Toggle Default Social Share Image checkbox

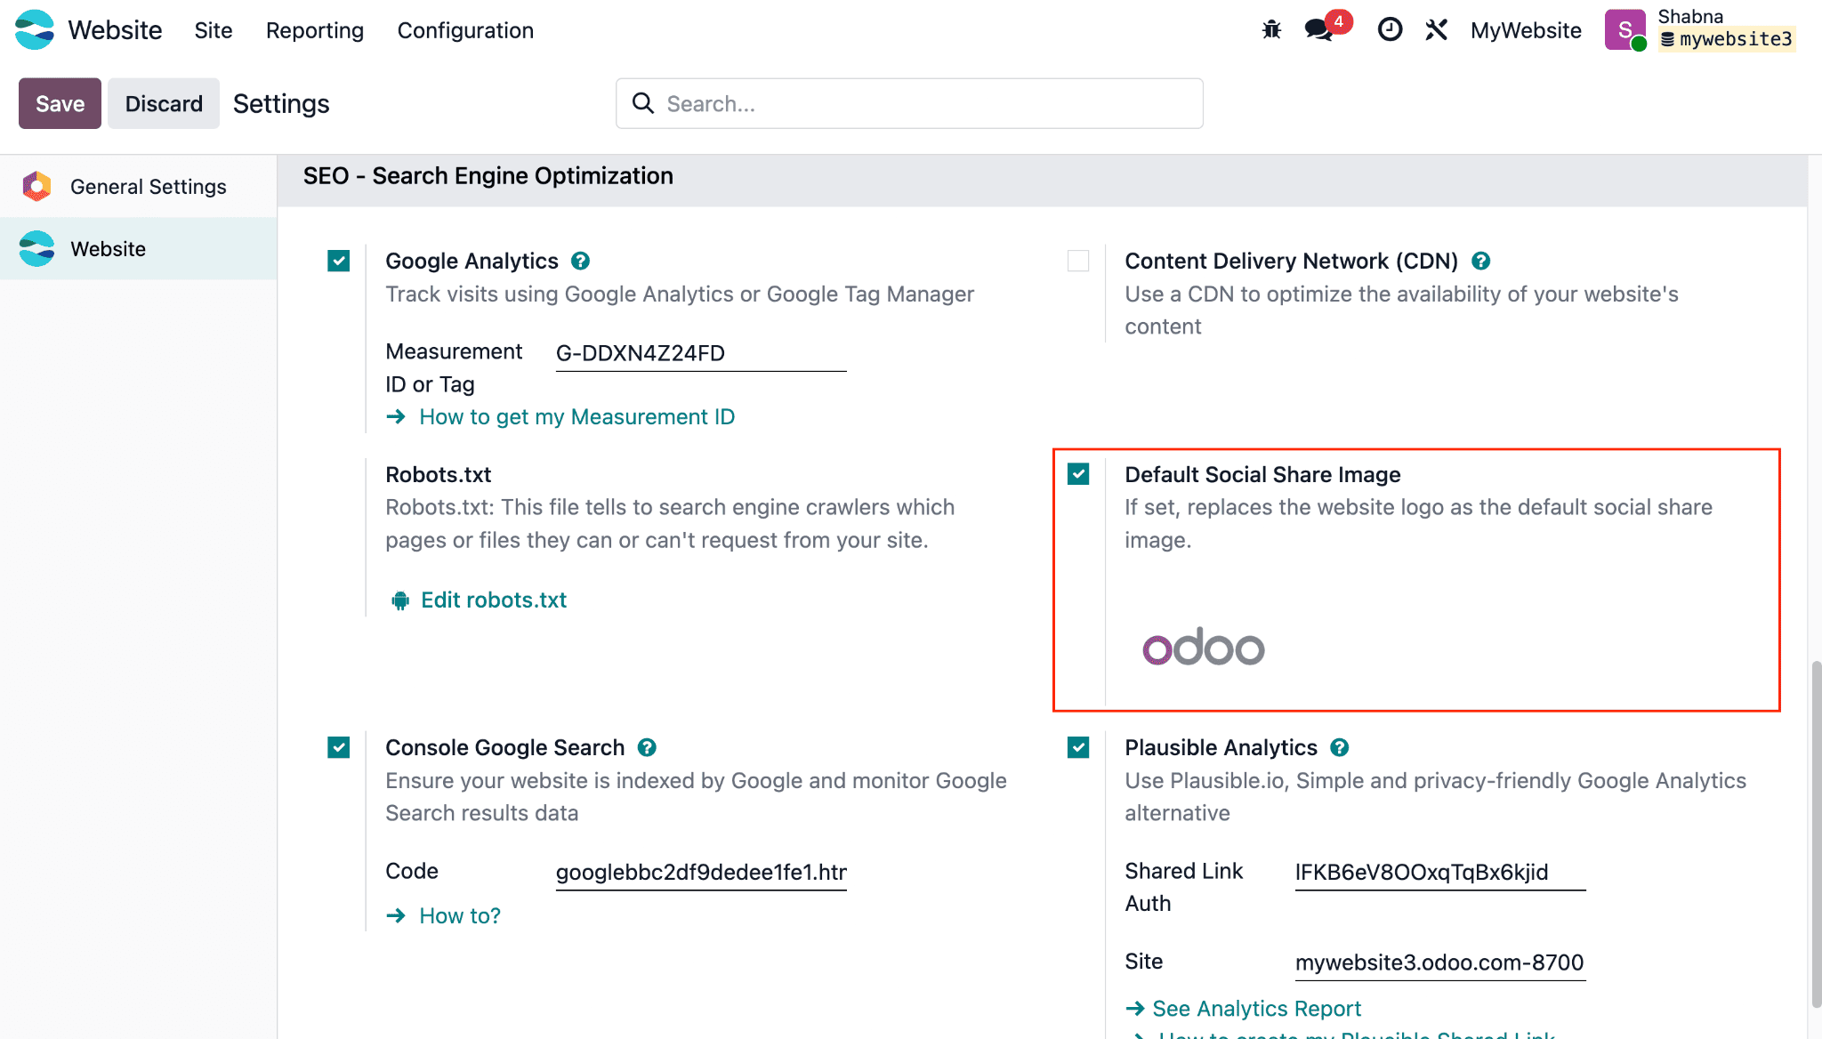coord(1077,474)
